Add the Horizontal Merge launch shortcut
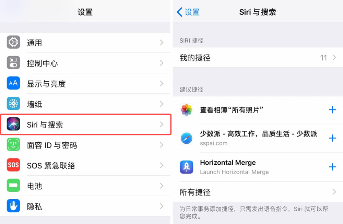343x224 pixels. point(332,167)
